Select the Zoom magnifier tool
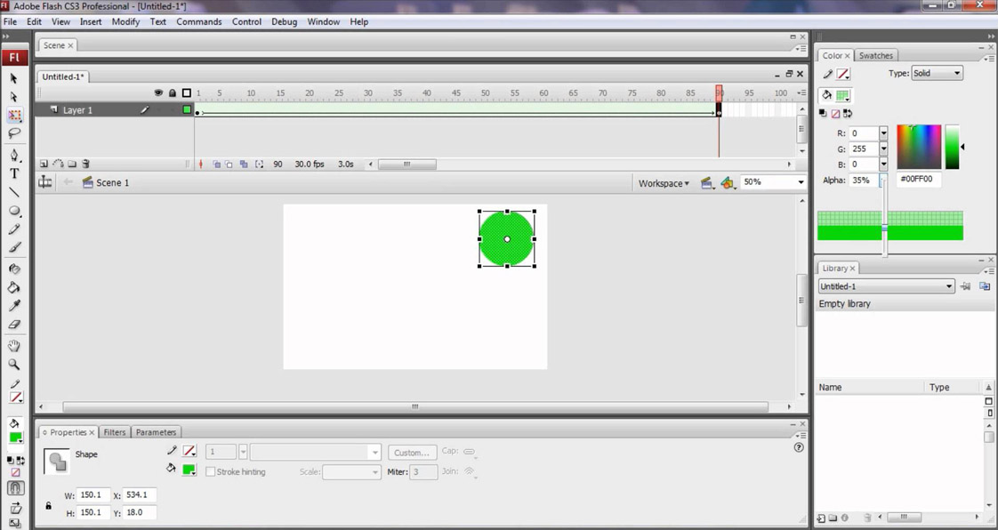The height and width of the screenshot is (530, 998). [14, 365]
